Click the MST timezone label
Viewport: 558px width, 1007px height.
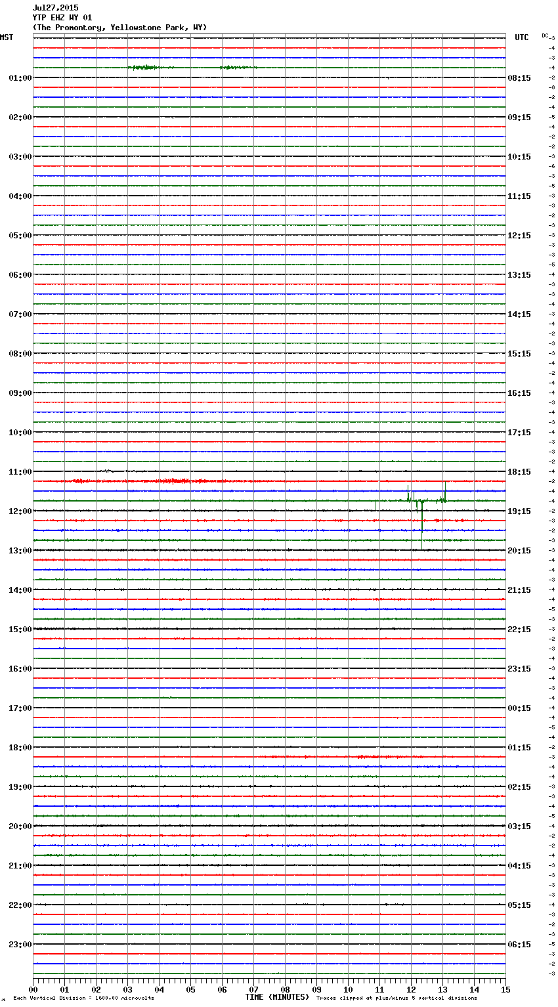click(x=7, y=37)
